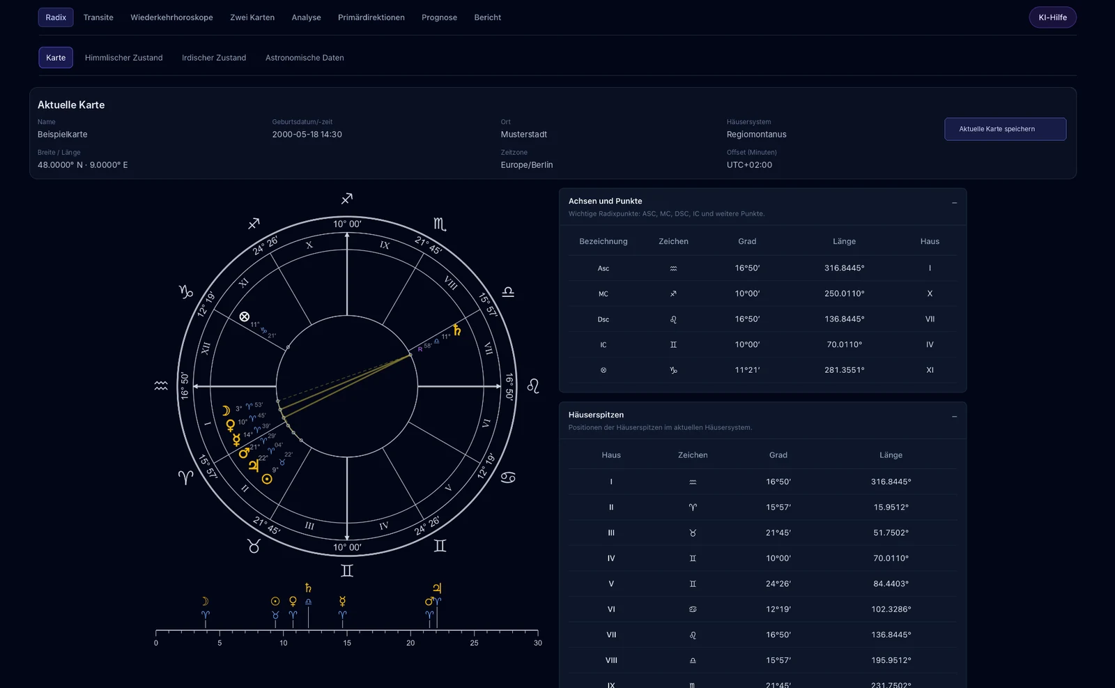Open the Primärdirektionen tab
The width and height of the screenshot is (1115, 688).
click(x=371, y=17)
